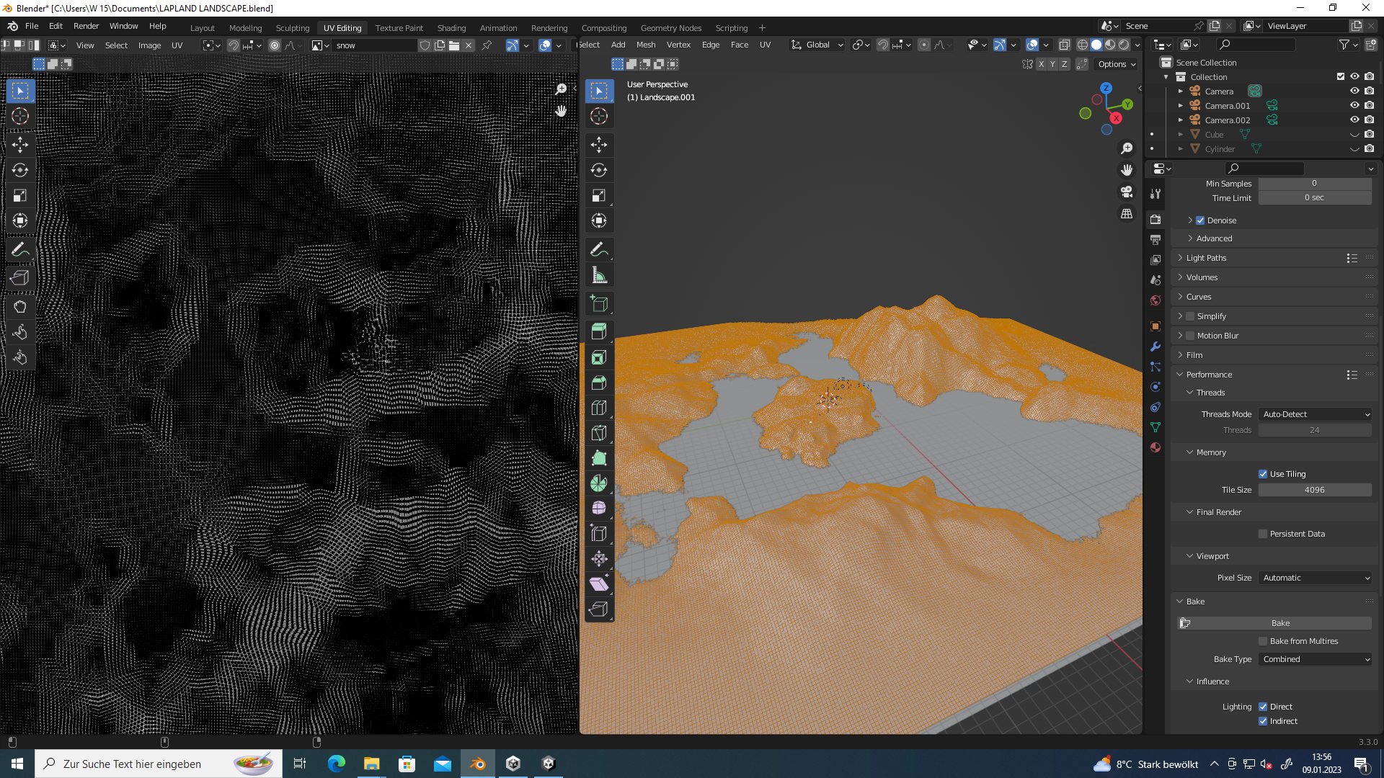Select the Edge Slide tool
The image size is (1384, 778).
click(599, 533)
